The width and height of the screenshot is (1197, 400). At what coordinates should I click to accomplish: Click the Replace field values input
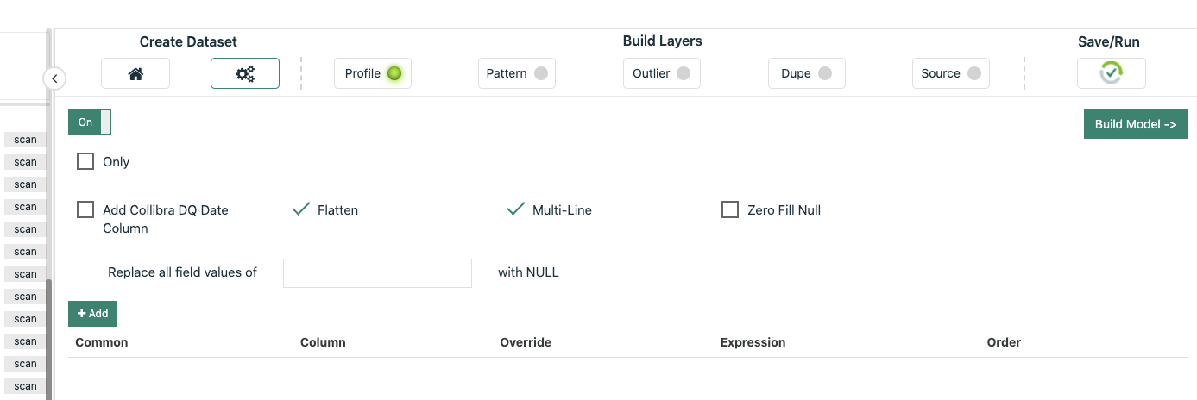click(377, 272)
